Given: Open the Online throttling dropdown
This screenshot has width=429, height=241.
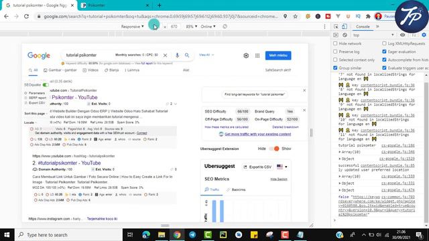Looking at the screenshot, I should point(208,27).
